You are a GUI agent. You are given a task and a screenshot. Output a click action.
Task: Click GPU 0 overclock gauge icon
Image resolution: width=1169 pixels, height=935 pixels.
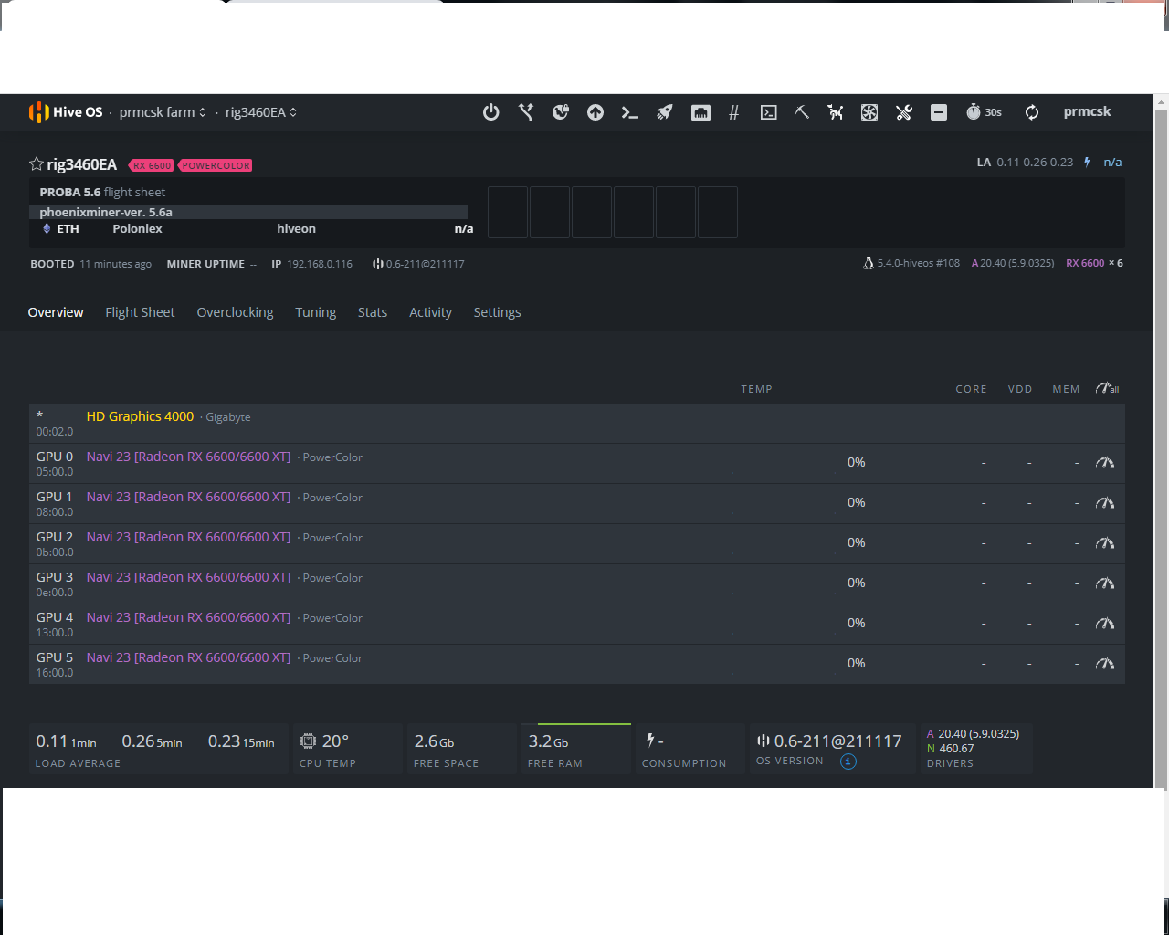(1105, 463)
